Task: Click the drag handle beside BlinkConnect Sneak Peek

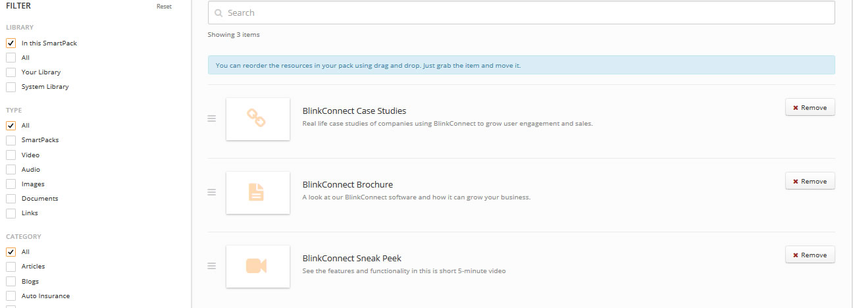Action: pyautogui.click(x=212, y=266)
